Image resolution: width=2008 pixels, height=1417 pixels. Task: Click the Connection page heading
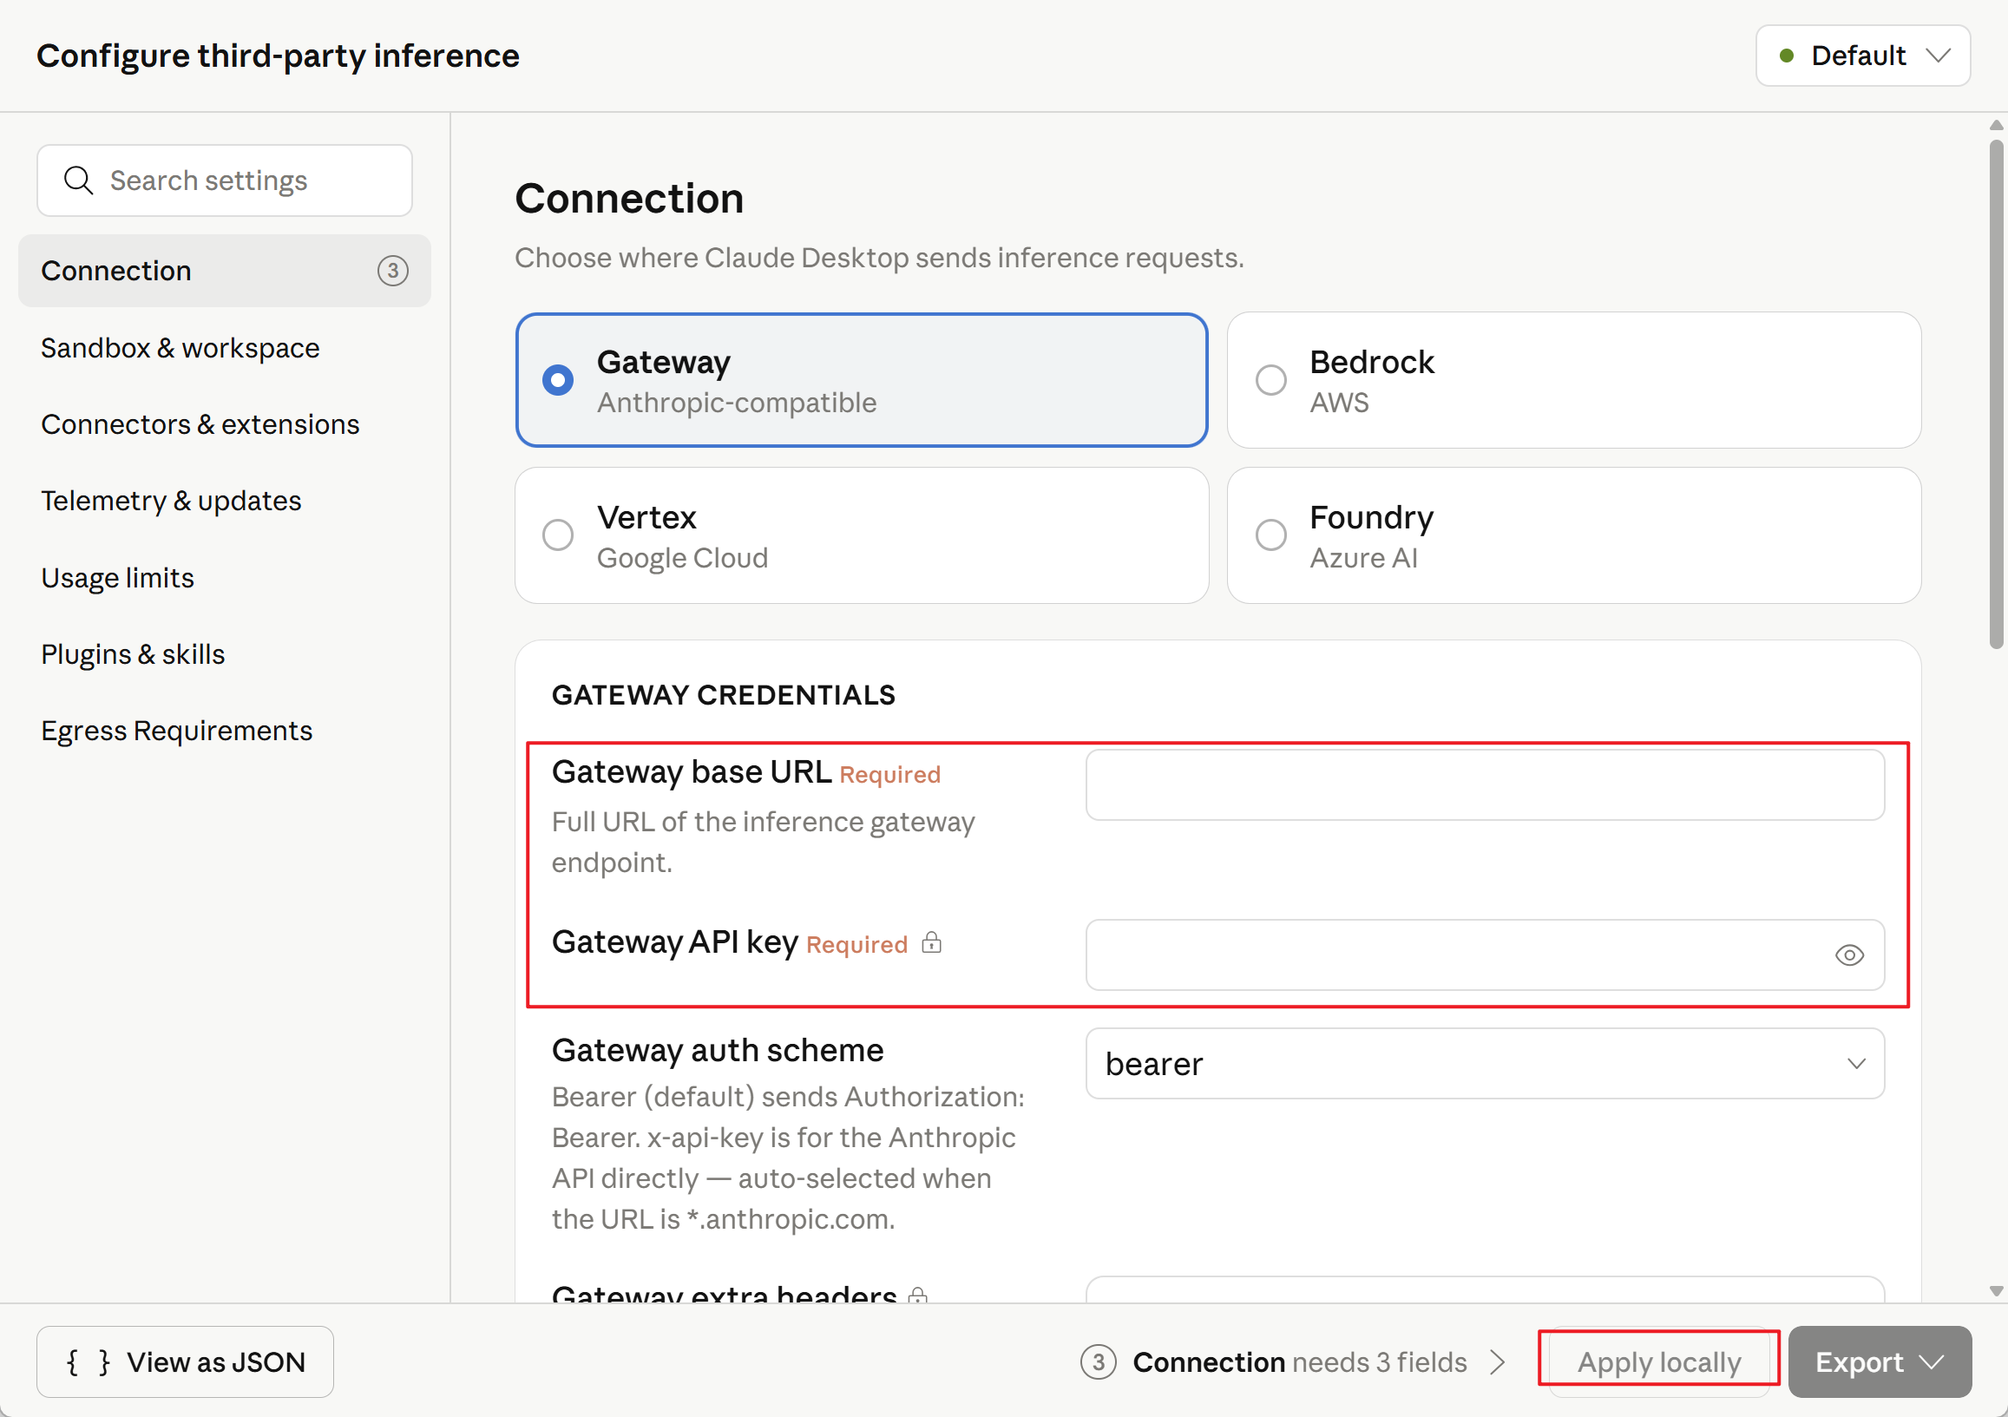coord(629,199)
